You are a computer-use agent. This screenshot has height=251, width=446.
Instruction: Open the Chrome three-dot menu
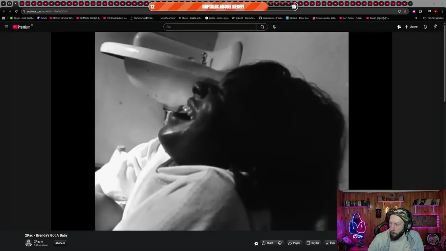[x=442, y=12]
